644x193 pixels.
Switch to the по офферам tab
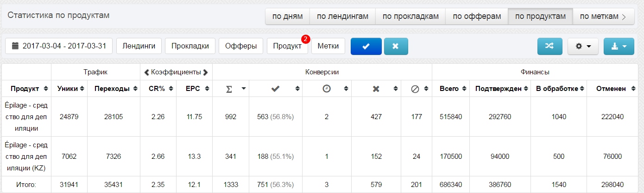pos(477,17)
